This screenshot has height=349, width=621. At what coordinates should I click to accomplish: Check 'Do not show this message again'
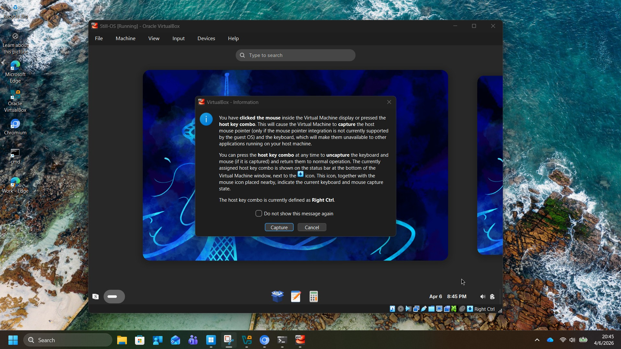coord(259,214)
